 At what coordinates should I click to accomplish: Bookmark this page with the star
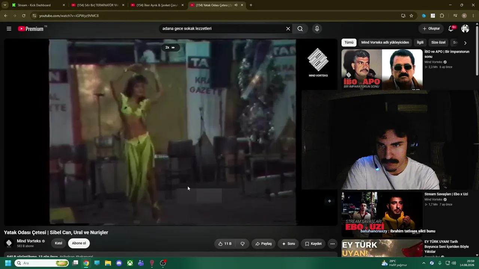tap(411, 16)
